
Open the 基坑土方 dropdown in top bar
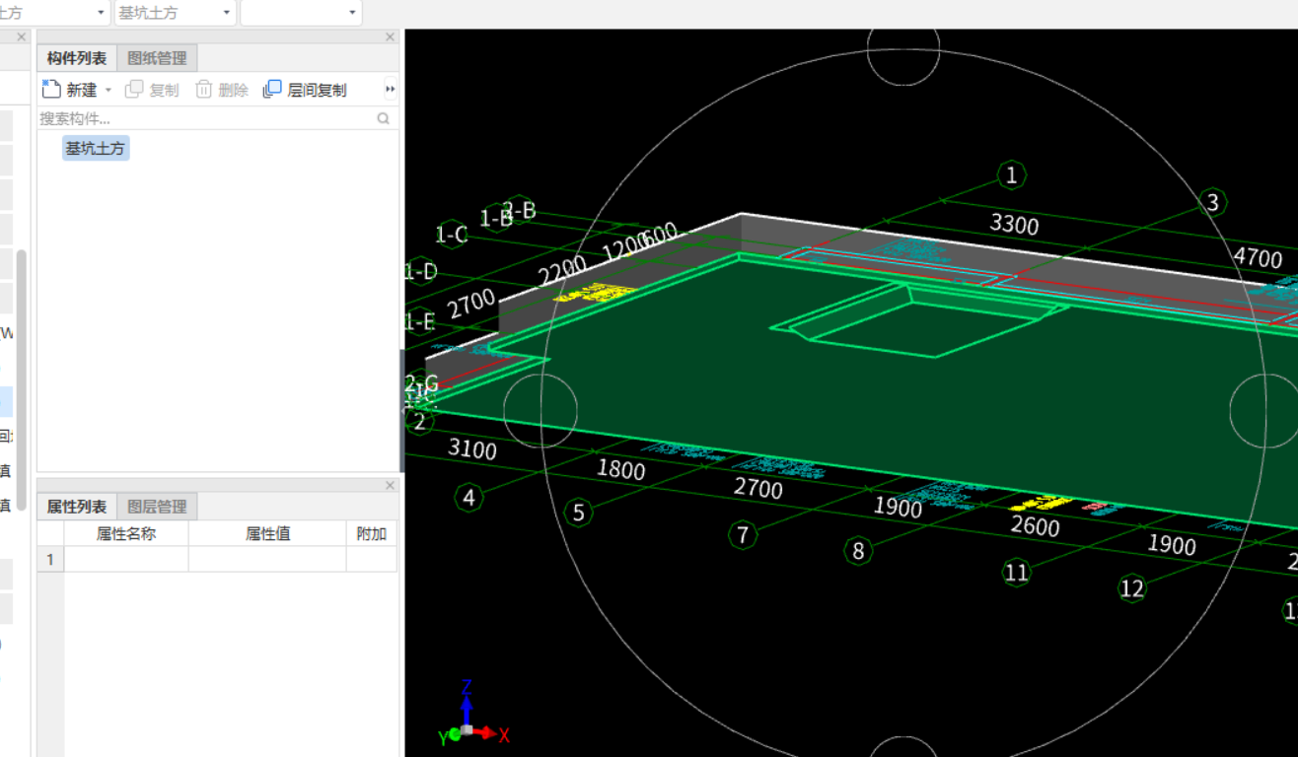175,13
